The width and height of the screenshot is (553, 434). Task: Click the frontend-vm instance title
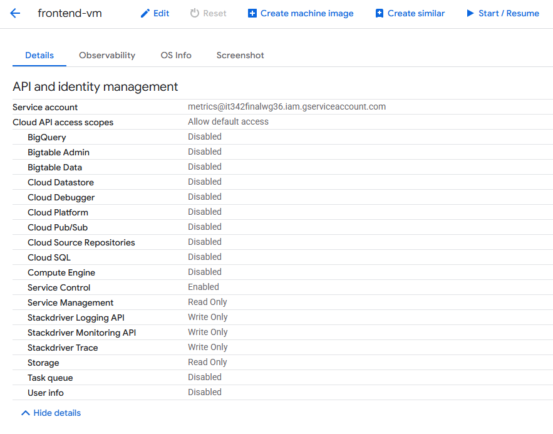[70, 13]
